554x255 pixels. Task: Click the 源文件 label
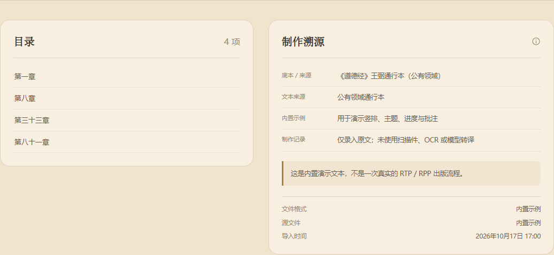(291, 223)
